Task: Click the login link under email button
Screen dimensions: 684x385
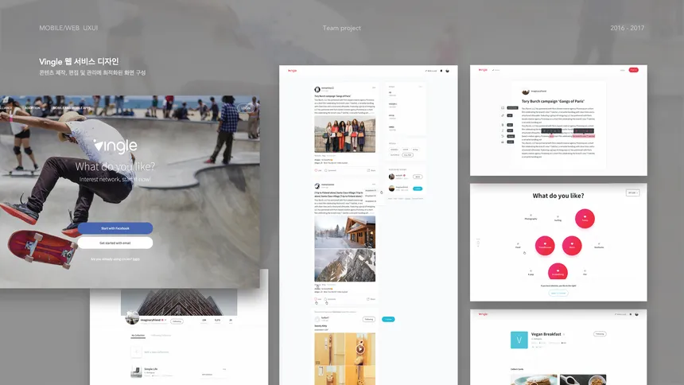Action: 136,259
